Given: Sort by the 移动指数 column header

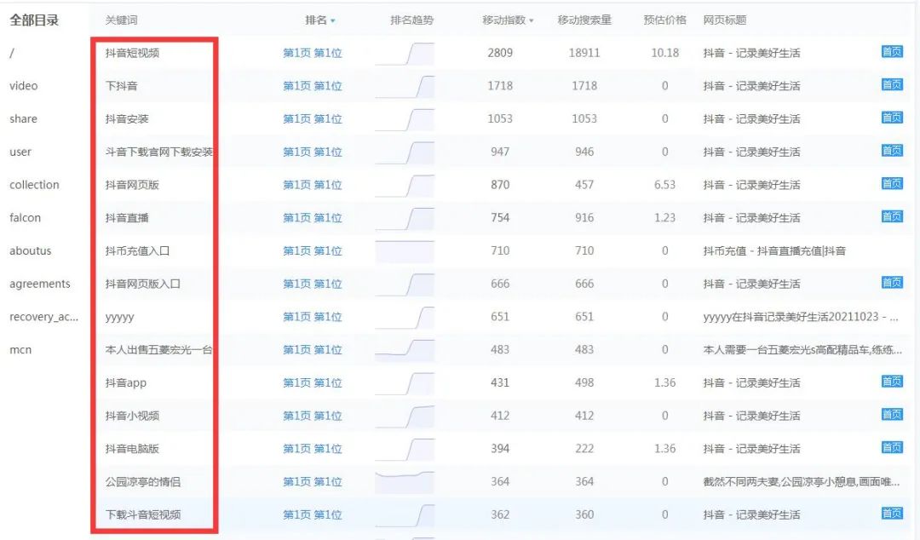Looking at the screenshot, I should click(x=508, y=20).
